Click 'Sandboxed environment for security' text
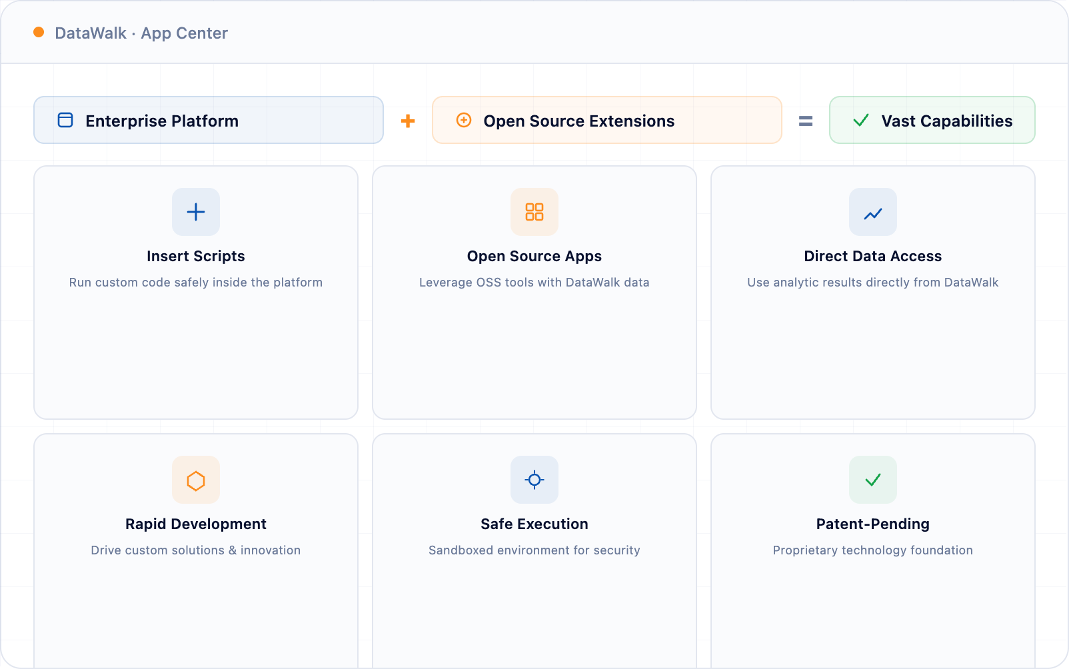 534,550
